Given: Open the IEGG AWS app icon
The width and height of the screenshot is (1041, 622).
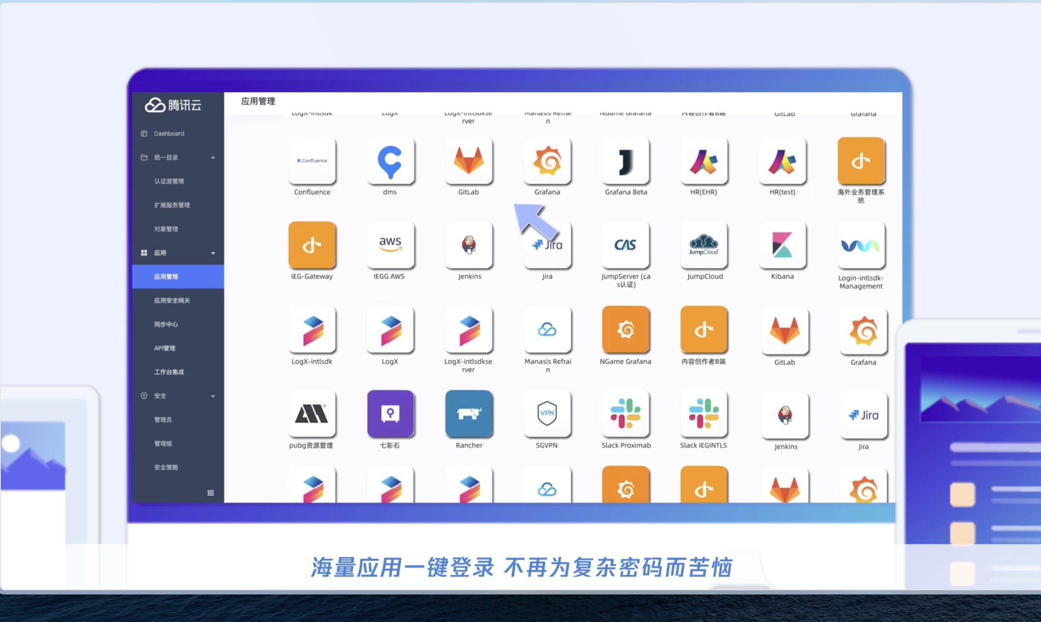Looking at the screenshot, I should click(390, 245).
